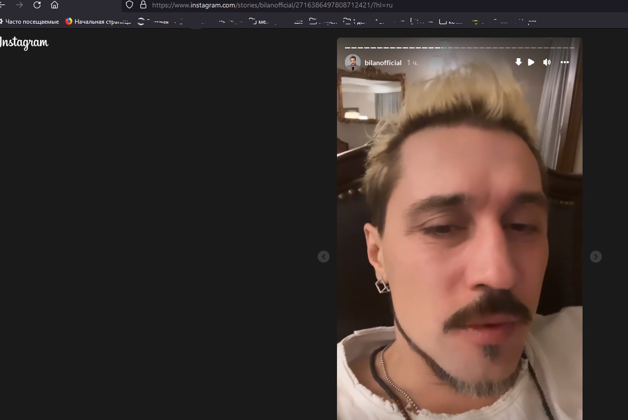Click the Instagram logo
The image size is (628, 420).
tap(24, 43)
